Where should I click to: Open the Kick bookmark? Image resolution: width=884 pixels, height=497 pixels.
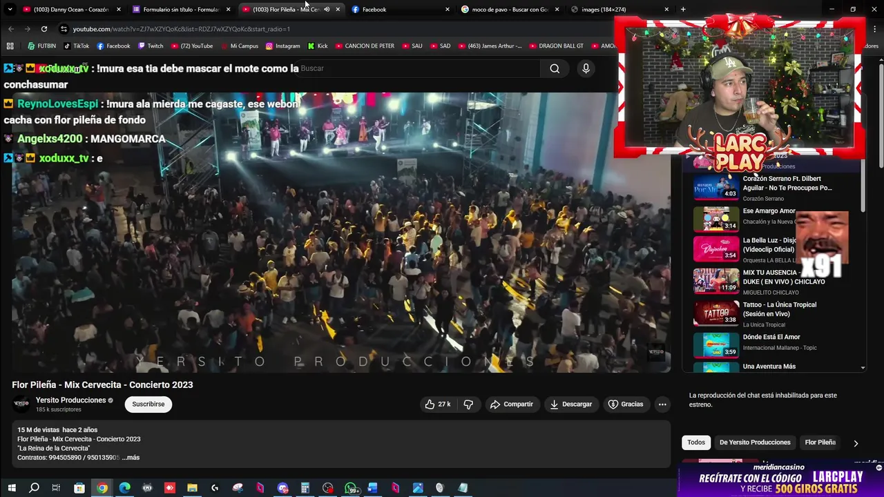[x=318, y=46]
